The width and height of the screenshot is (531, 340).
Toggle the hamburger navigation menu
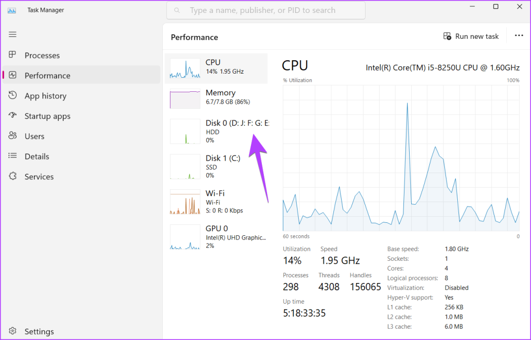tap(13, 34)
